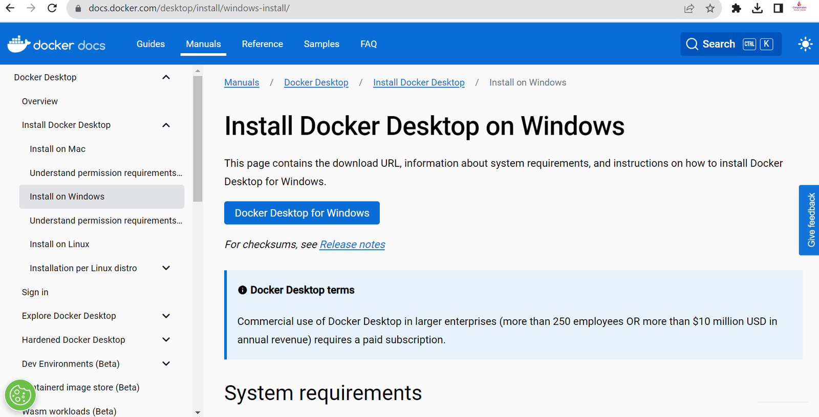Toggle the browser side panel icon

(x=778, y=8)
